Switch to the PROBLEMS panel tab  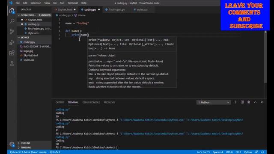click(x=110, y=102)
